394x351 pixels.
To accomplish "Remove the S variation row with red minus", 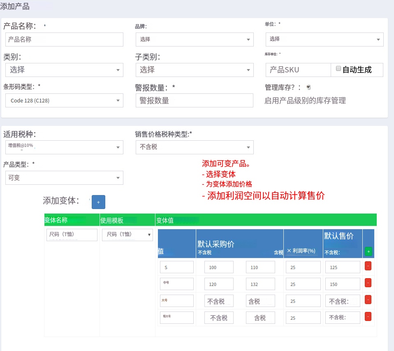I will [x=368, y=266].
